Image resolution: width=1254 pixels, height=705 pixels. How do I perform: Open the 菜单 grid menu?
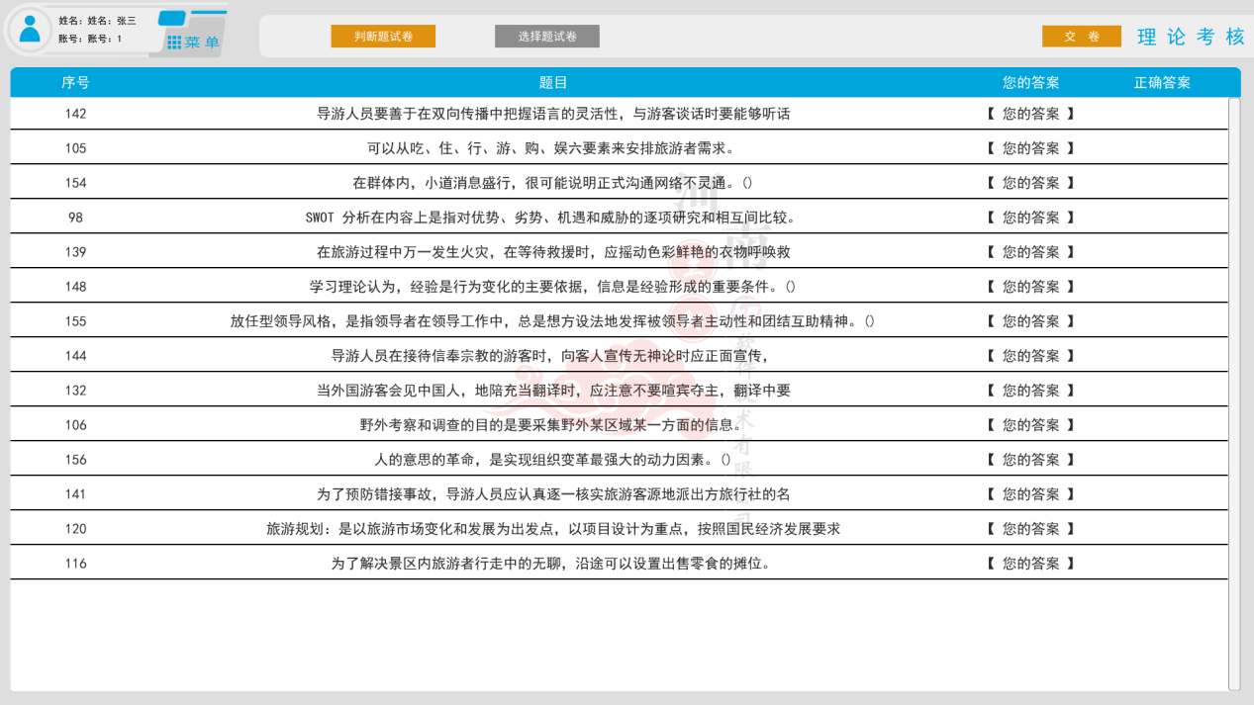point(193,43)
